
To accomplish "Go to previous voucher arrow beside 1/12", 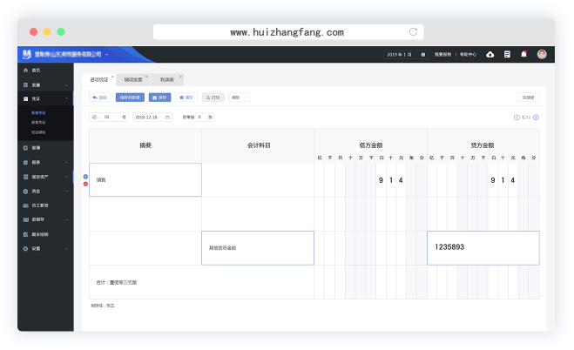I will (517, 118).
